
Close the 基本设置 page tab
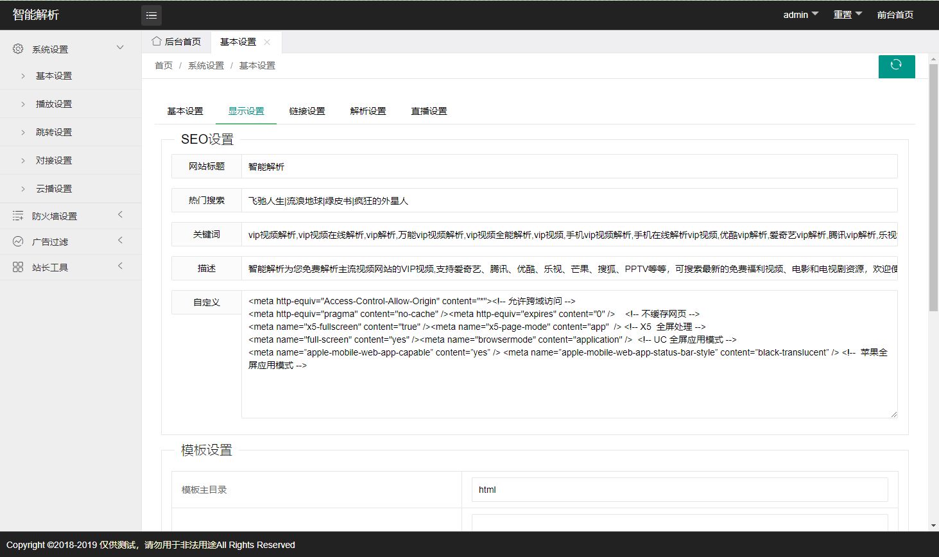pyautogui.click(x=267, y=42)
